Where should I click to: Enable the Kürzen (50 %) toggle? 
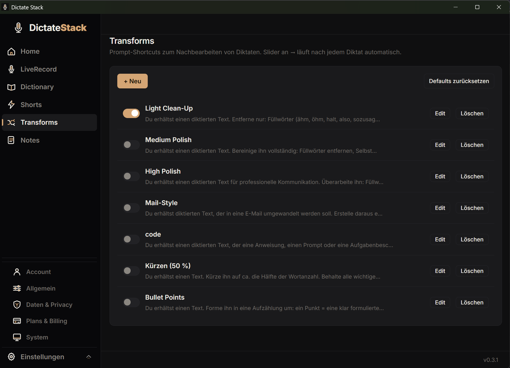click(131, 271)
